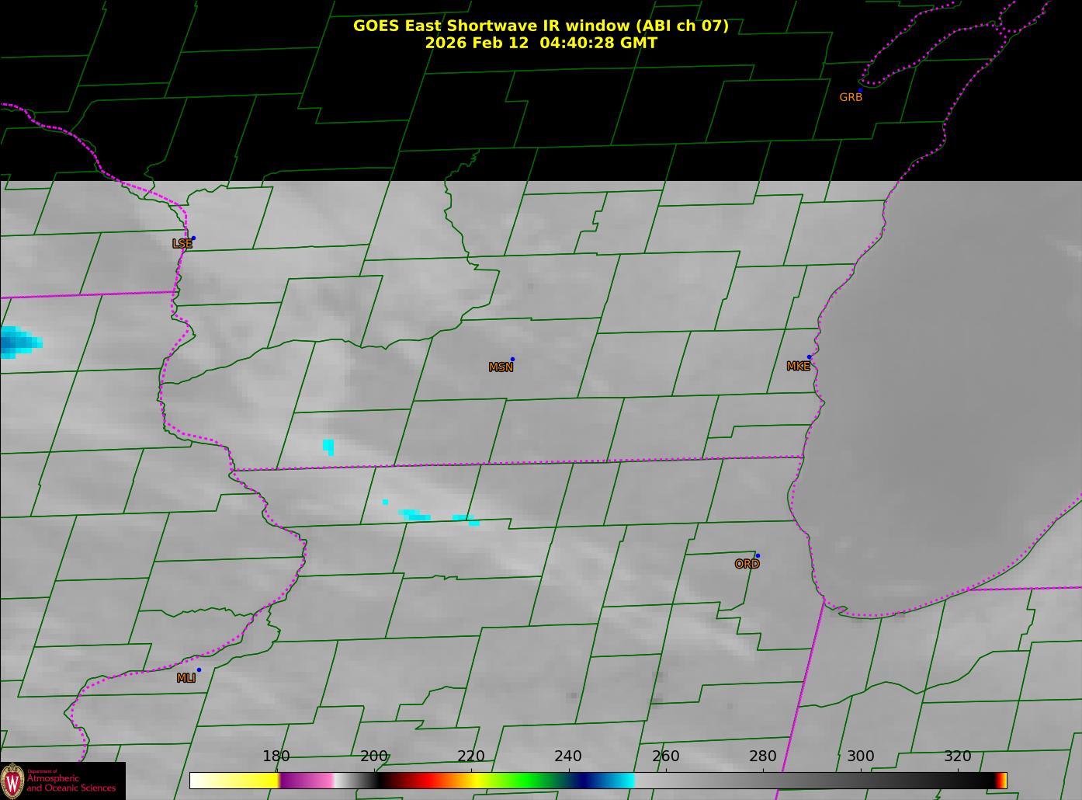Image resolution: width=1082 pixels, height=800 pixels.
Task: Click the UW crest logo icon
Action: tap(12, 781)
